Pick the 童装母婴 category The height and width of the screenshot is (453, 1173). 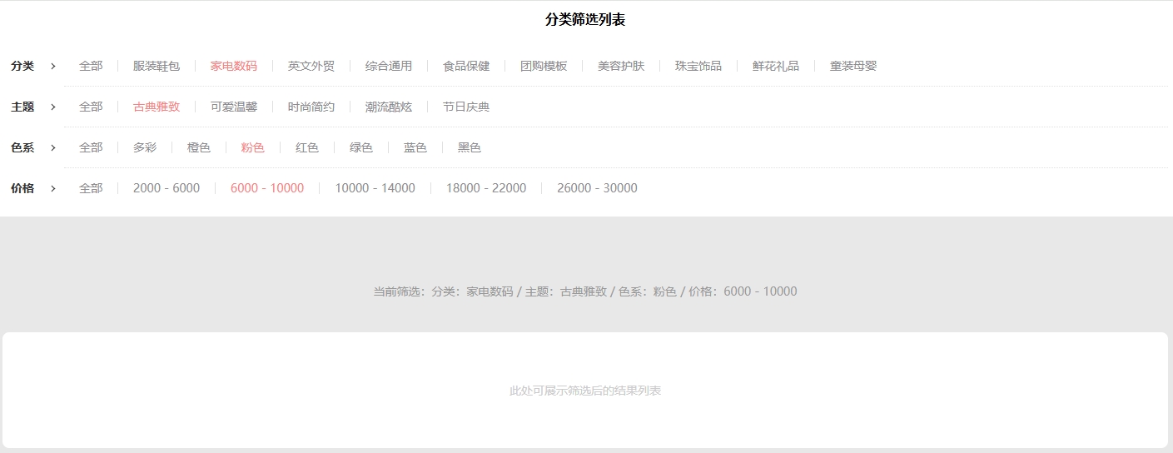click(853, 66)
